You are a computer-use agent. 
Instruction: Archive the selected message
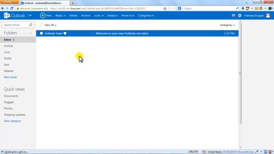tap(86, 15)
